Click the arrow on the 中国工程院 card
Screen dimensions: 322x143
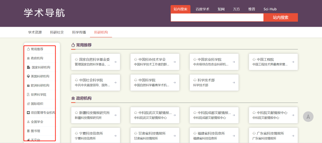293,62
